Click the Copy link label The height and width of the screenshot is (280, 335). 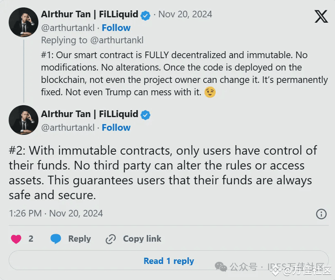142,239
